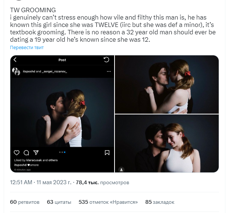Click the back arrow in the Post header
The width and height of the screenshot is (232, 213).
[x=15, y=60]
